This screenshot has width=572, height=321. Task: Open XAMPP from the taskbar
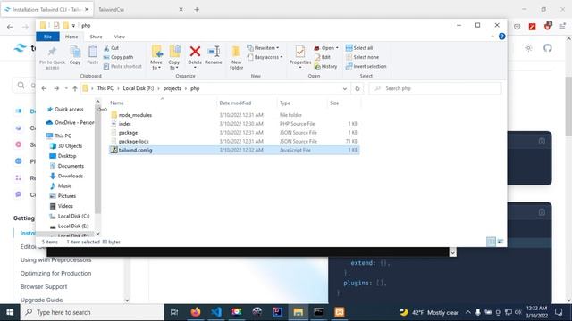[340, 312]
